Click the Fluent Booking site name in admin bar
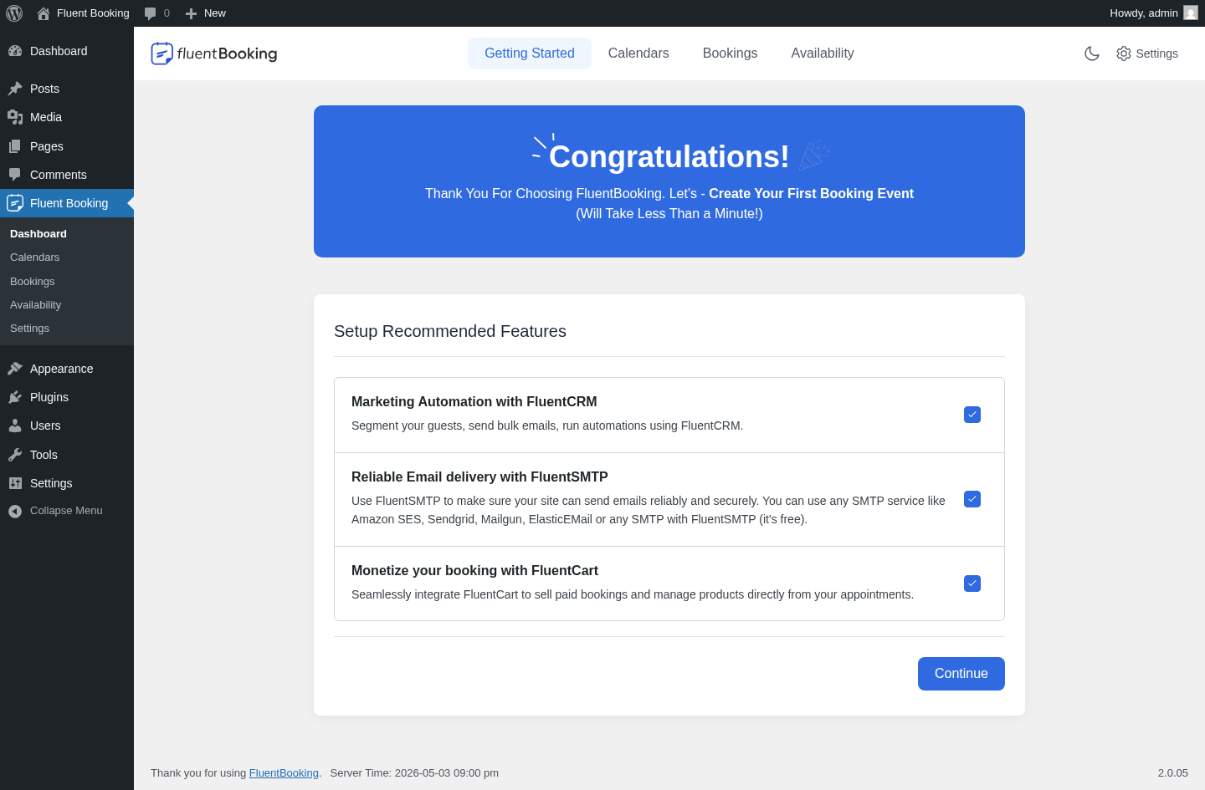This screenshot has height=790, width=1205. 93,13
